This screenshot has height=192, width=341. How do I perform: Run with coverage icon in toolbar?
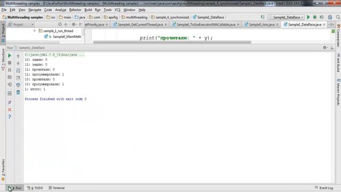click(322, 17)
